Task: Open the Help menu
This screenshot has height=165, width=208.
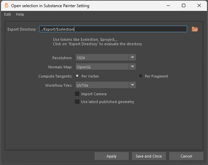Action: point(20,14)
